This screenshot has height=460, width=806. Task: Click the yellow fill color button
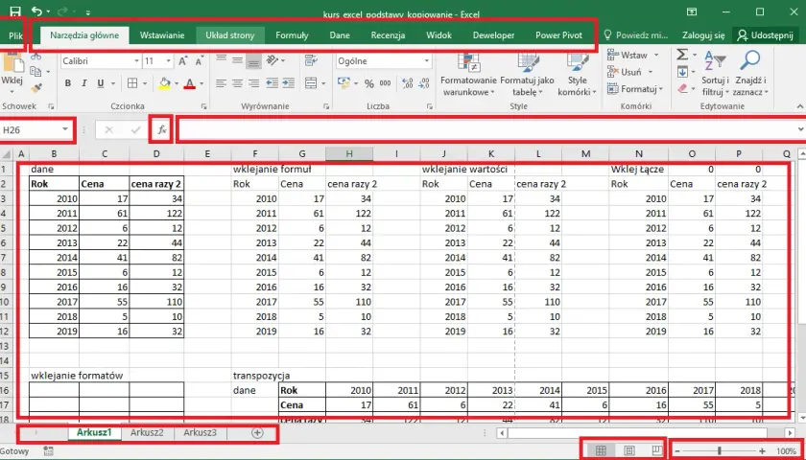tap(164, 83)
